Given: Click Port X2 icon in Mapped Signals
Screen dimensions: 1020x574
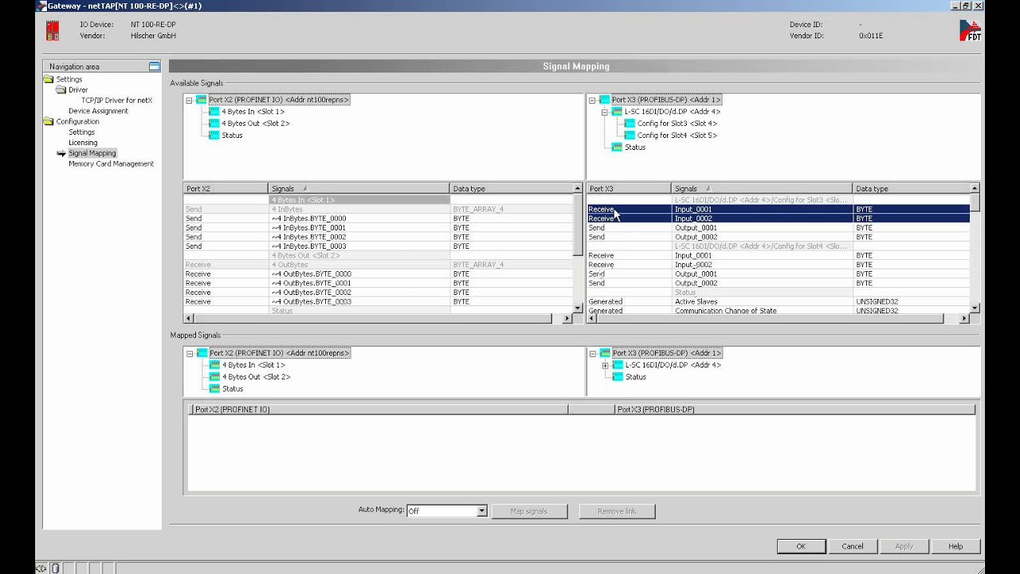Looking at the screenshot, I should tap(202, 353).
